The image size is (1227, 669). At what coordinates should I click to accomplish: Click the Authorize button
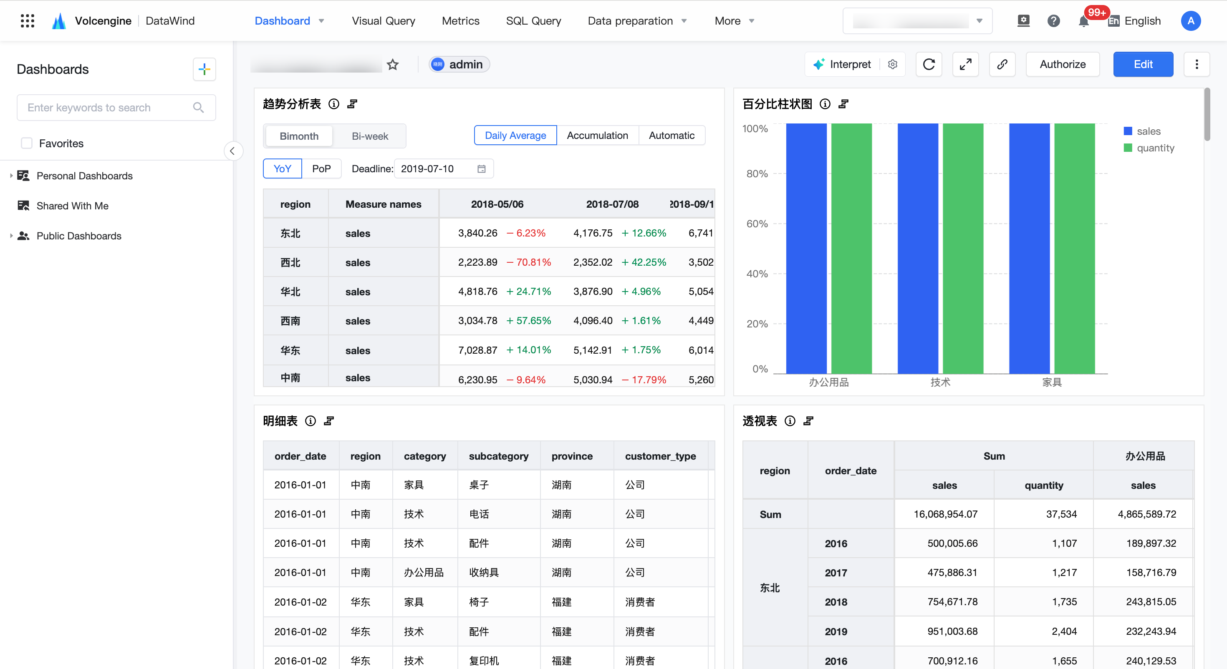coord(1063,64)
